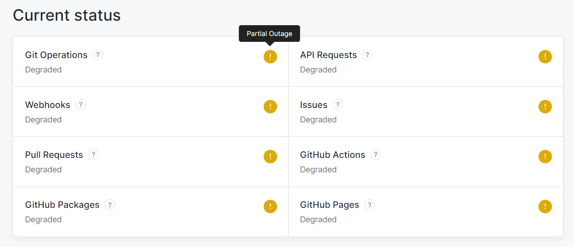Viewport: 574px width, 247px height.
Task: Click GitHub Packages yellow warning status icon
Action: [x=270, y=207]
